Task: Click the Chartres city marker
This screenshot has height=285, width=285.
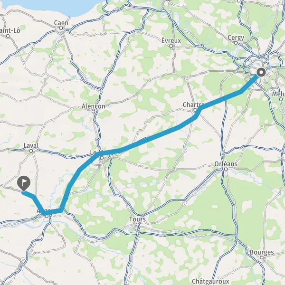Action: click(x=195, y=110)
